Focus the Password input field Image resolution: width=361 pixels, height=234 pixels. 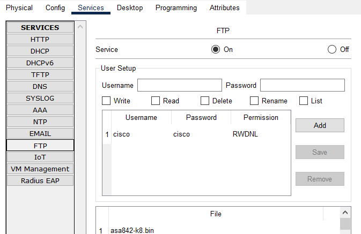coord(302,86)
